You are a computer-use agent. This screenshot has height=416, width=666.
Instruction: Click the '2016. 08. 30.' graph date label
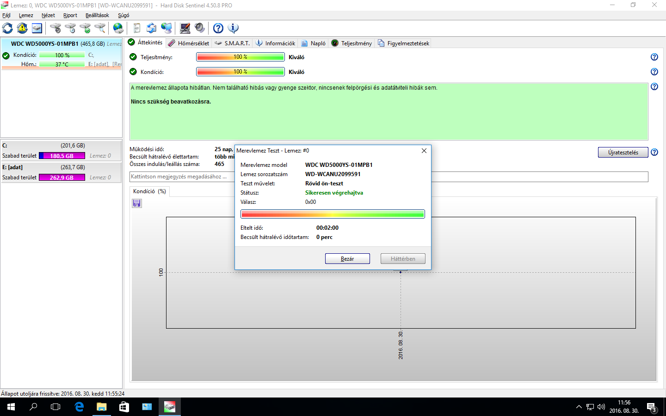401,345
